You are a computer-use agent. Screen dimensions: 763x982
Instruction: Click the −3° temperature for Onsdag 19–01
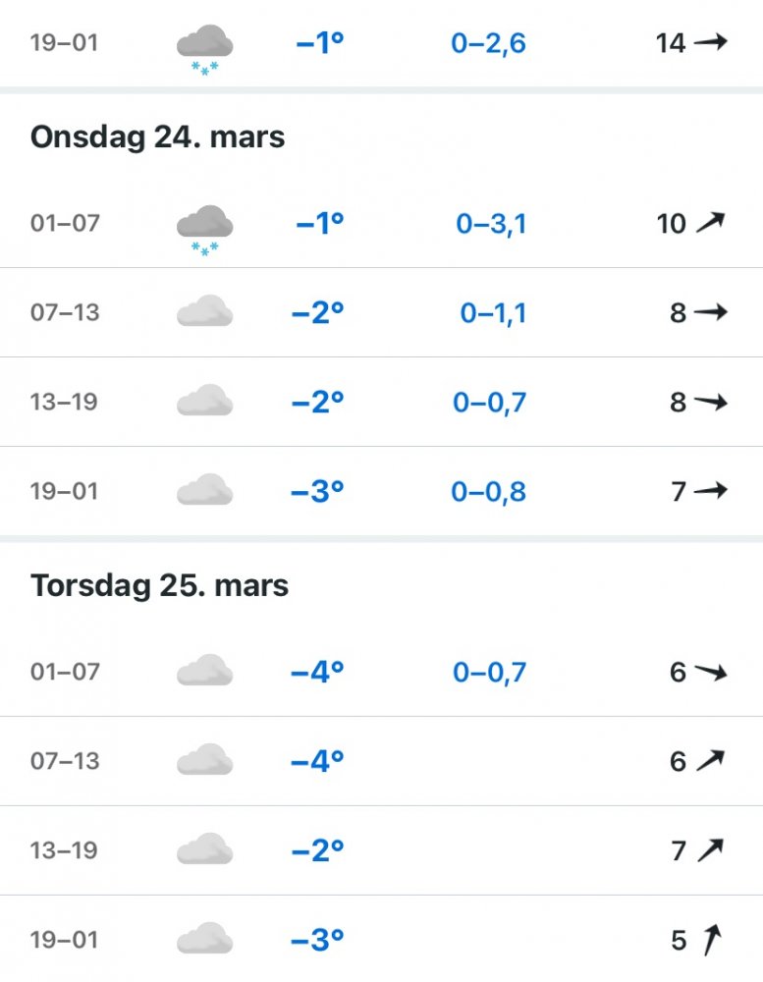point(318,491)
